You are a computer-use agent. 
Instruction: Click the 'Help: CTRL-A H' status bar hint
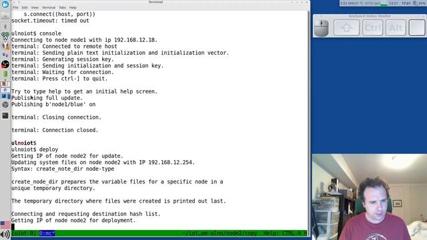click(285, 233)
